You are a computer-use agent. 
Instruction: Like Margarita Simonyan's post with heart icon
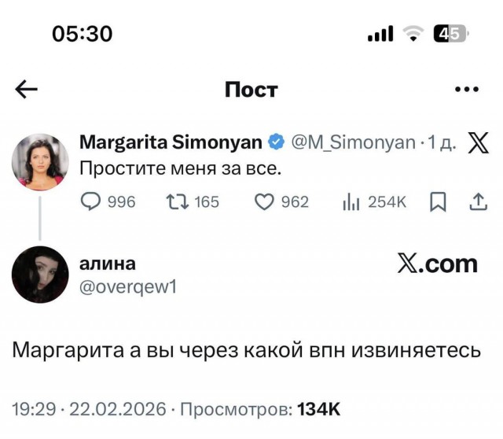click(x=265, y=202)
